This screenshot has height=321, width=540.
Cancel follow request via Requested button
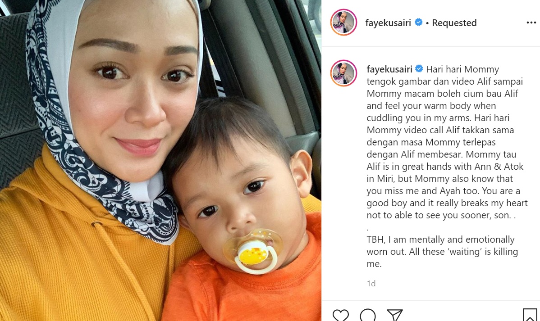[x=454, y=23]
